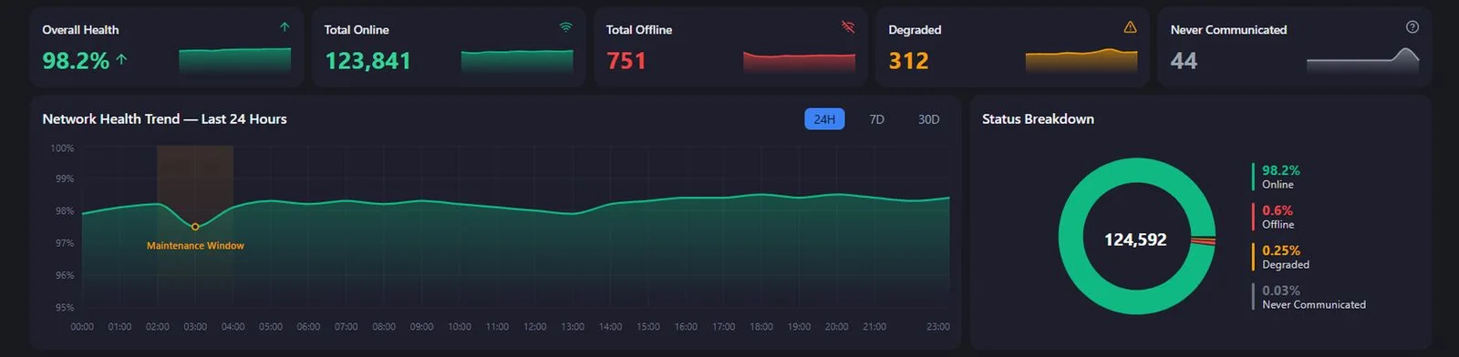1459x357 pixels.
Task: Click the 23:00 x-axis label
Action: (x=937, y=326)
